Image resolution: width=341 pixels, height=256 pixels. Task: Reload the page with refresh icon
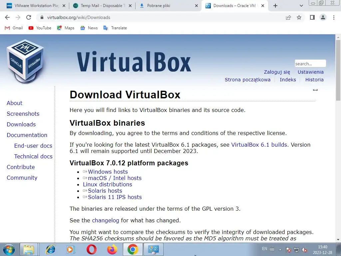pyautogui.click(x=29, y=17)
